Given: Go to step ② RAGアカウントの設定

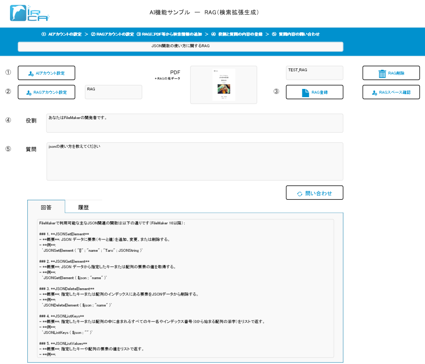Looking at the screenshot, I should (112, 34).
